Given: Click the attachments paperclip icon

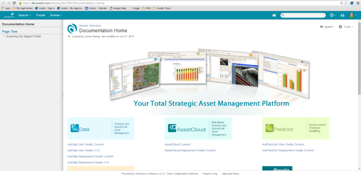Looking at the screenshot, I should click(69, 36).
